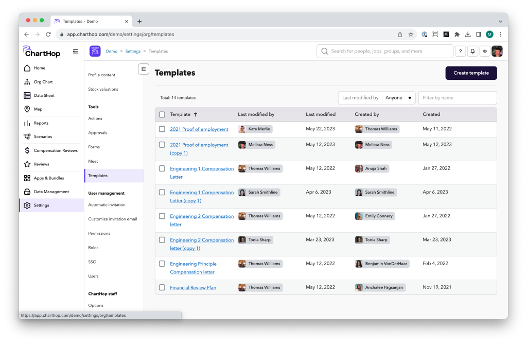Image resolution: width=527 pixels, height=344 pixels.
Task: Go to Approvals under Tools
Action: click(97, 133)
